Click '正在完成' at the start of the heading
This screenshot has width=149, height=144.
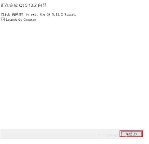pyautogui.click(x=9, y=5)
